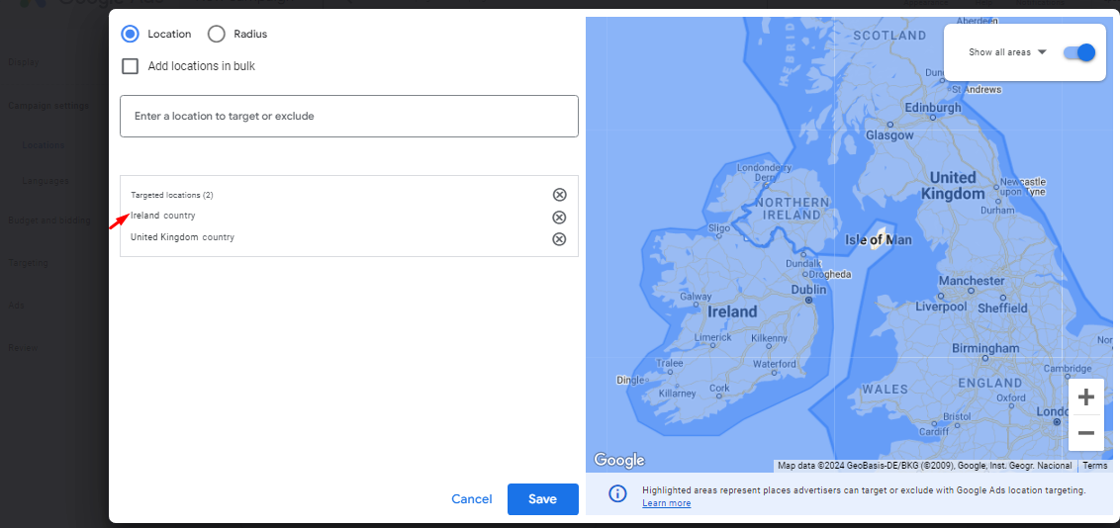1120x528 pixels.
Task: Remove Ireland from targeted locations
Action: [x=559, y=217]
